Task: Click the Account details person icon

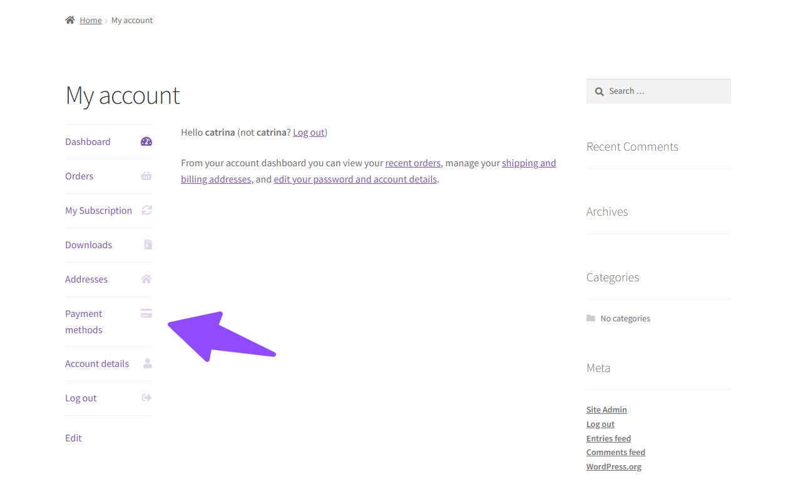Action: tap(148, 363)
